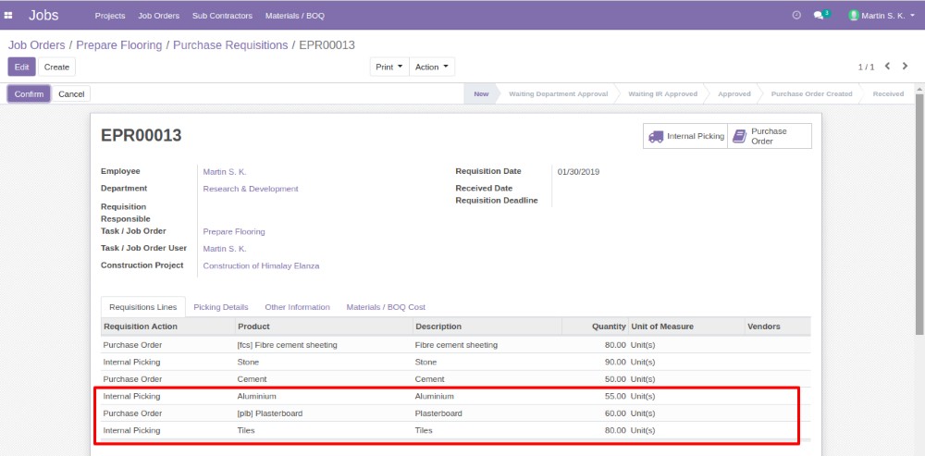Screen dimensions: 925x456
Task: Open the Purchase Order stat button
Action: [x=769, y=136]
